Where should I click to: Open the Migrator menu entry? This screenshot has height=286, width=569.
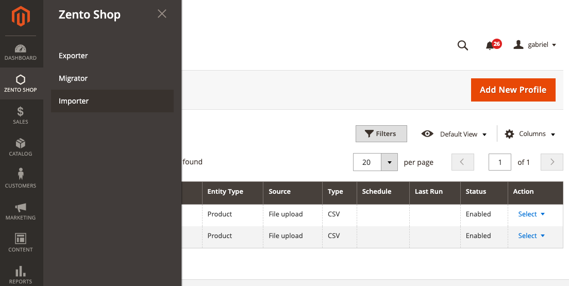coord(112,78)
